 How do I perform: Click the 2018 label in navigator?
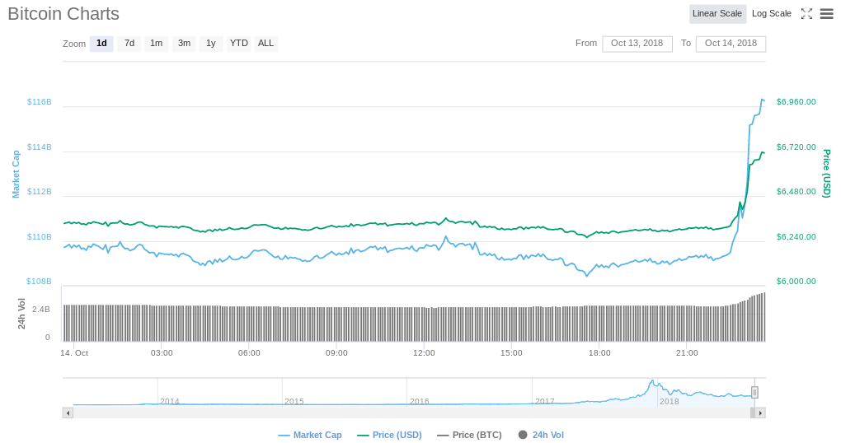[669, 401]
